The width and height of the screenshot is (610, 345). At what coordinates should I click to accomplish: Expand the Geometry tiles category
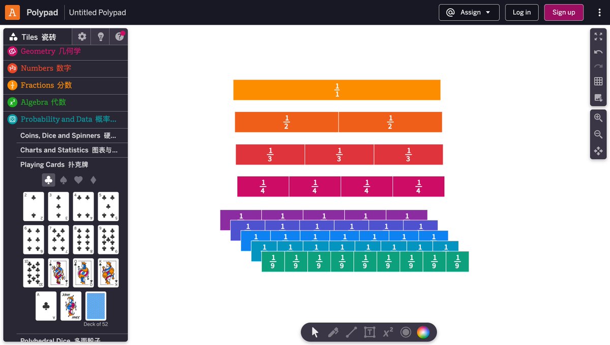pos(66,51)
